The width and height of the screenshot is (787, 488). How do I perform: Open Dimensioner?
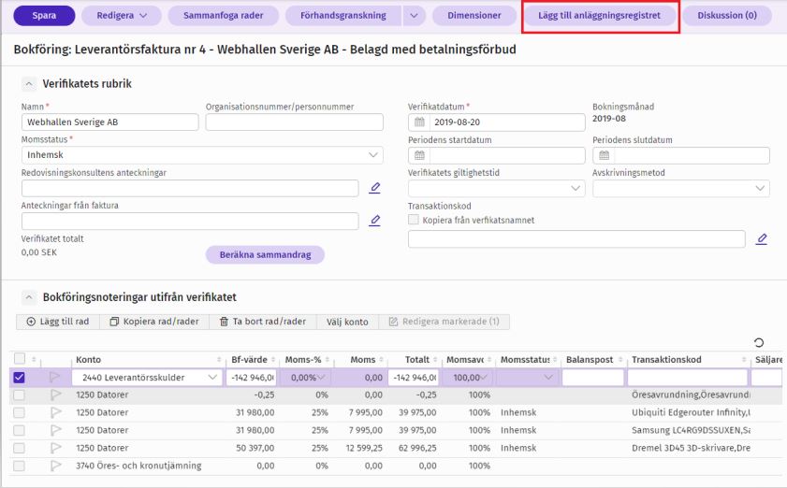click(x=474, y=16)
